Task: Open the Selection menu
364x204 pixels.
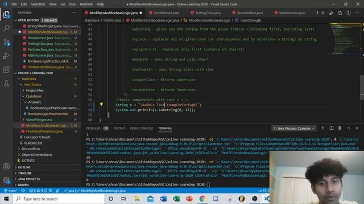Action: pos(38,4)
